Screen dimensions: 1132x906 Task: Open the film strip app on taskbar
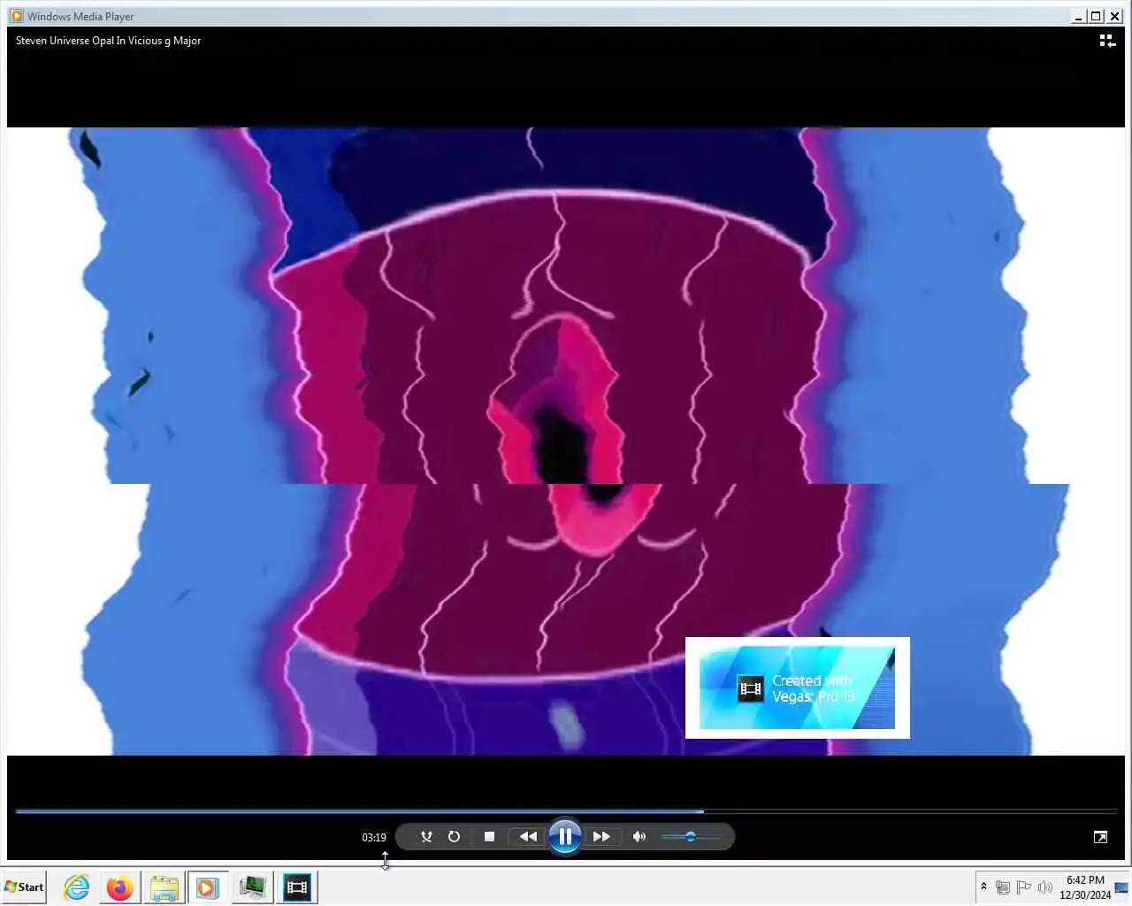coord(297,887)
